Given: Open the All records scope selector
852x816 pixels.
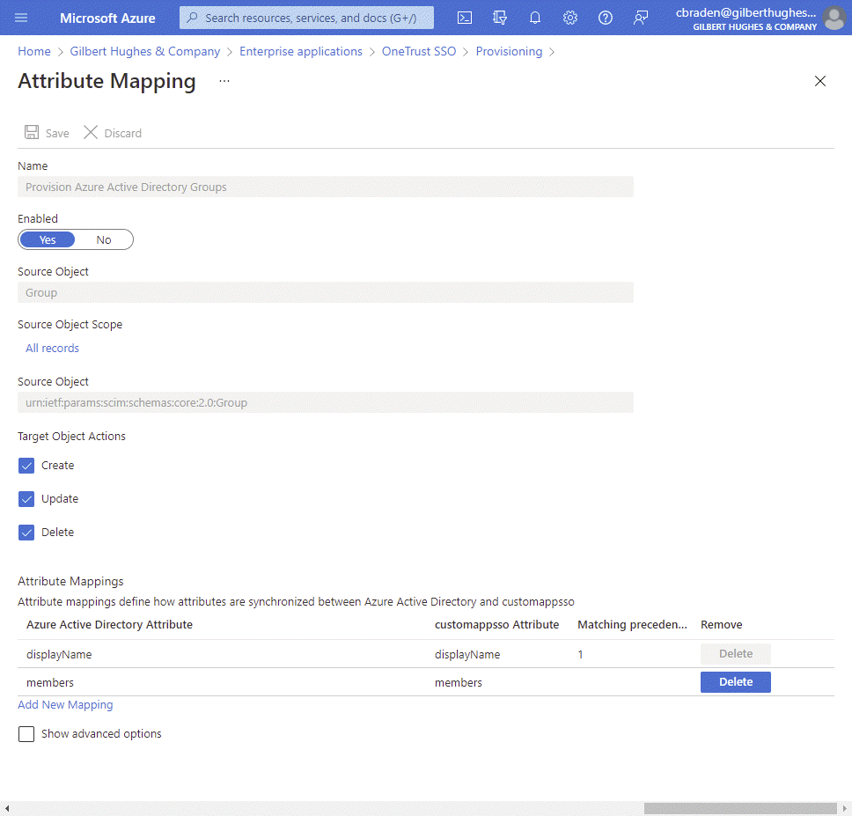Looking at the screenshot, I should 52,348.
